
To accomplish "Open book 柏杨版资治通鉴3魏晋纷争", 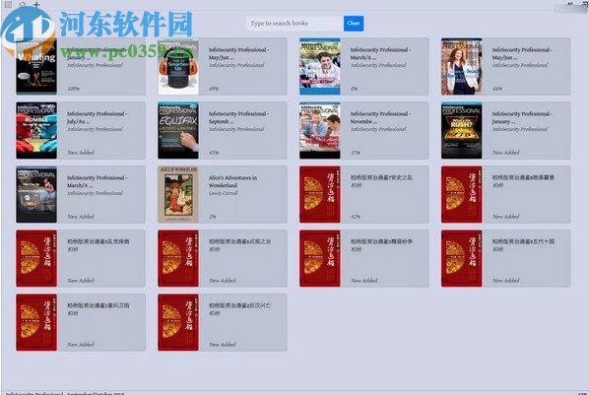I will (364, 258).
